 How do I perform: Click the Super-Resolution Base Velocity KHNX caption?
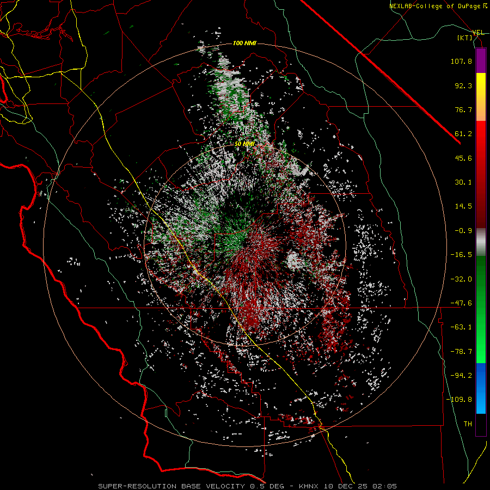click(247, 486)
